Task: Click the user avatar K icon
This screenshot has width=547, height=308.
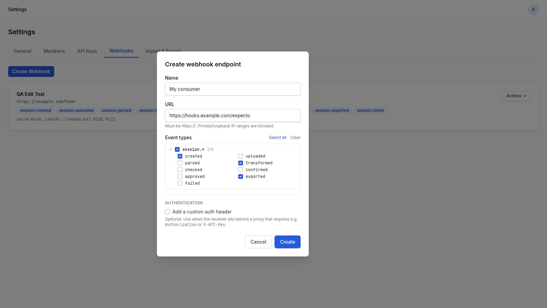Action: pyautogui.click(x=533, y=9)
